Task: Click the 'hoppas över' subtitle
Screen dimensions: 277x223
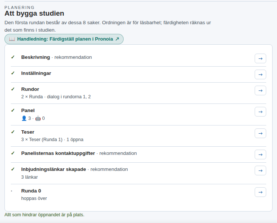Action: pyautogui.click(x=34, y=198)
